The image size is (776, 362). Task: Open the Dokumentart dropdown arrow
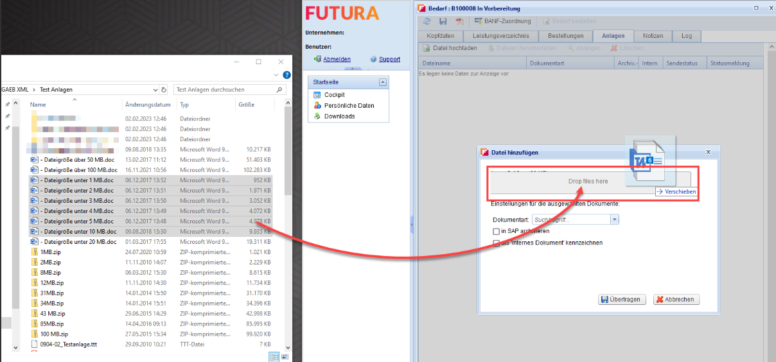coord(615,220)
